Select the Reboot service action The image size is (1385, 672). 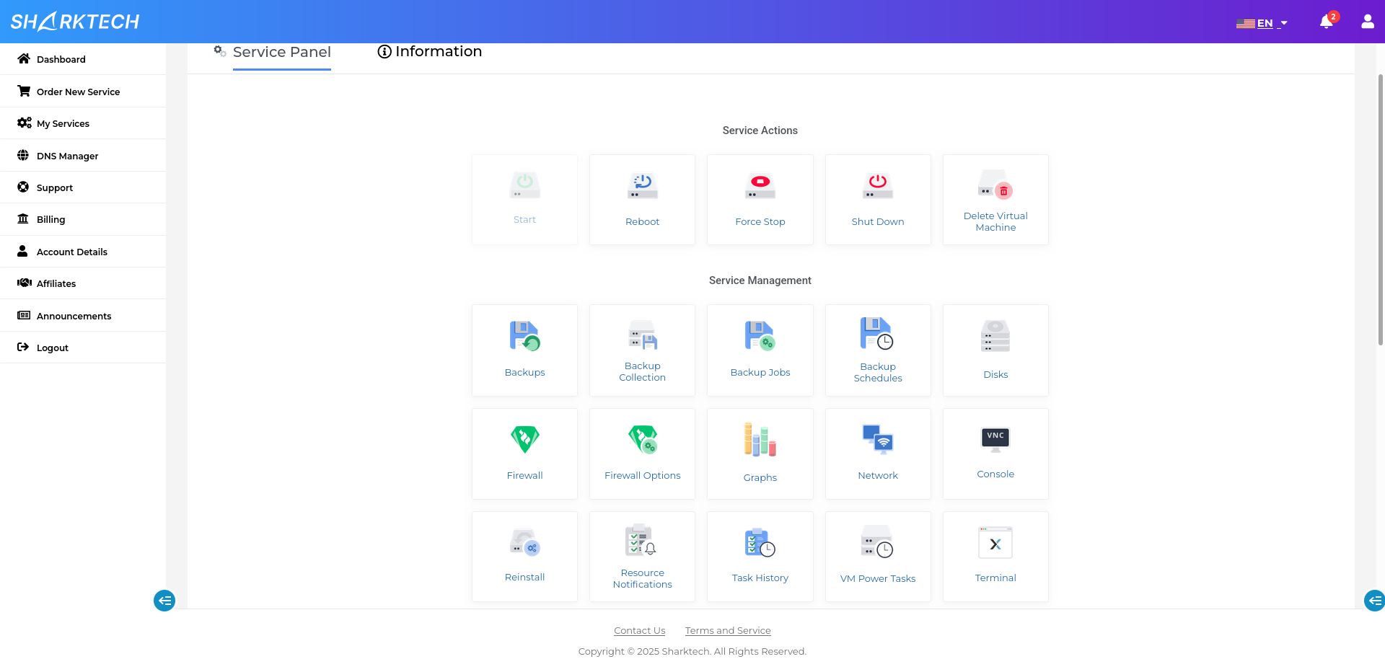tap(642, 200)
